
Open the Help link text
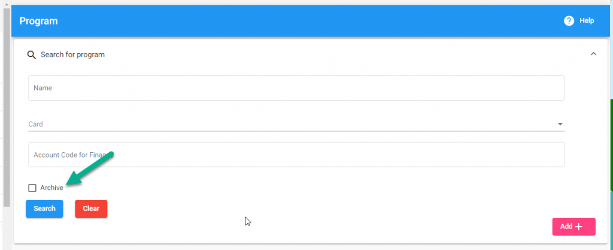pos(587,21)
